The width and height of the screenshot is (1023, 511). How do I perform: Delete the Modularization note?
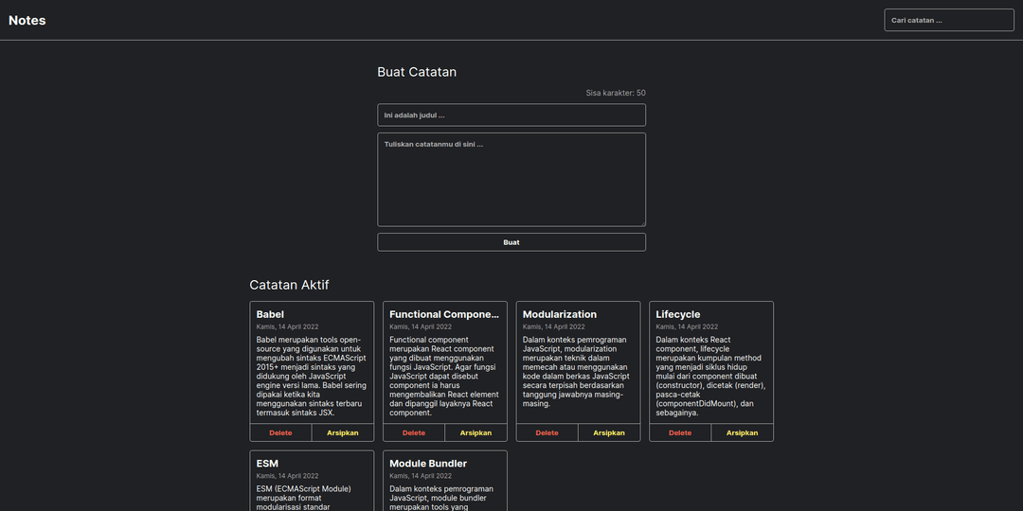[x=547, y=432]
